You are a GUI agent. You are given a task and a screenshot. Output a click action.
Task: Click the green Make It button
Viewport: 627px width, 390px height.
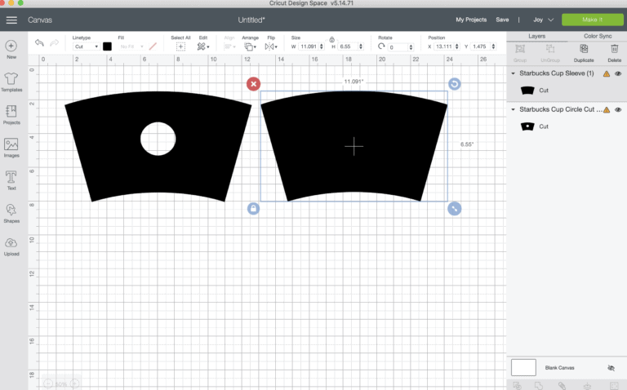pyautogui.click(x=590, y=19)
